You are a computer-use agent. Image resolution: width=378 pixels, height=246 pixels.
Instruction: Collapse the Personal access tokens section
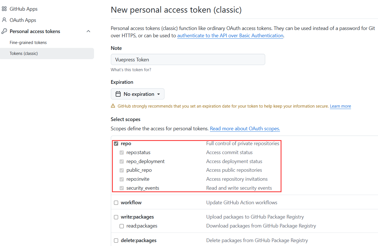tap(88, 31)
